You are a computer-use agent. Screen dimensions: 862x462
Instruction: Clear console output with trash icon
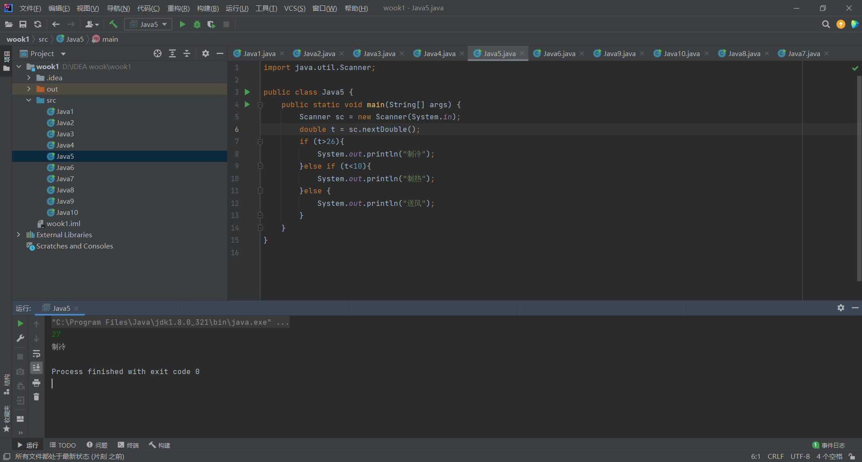tap(36, 397)
